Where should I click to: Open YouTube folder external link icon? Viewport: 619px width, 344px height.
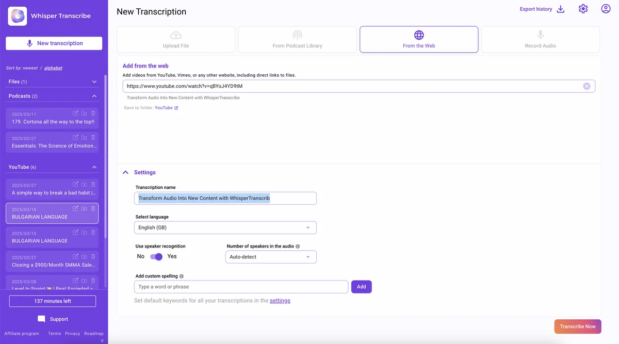tap(176, 108)
